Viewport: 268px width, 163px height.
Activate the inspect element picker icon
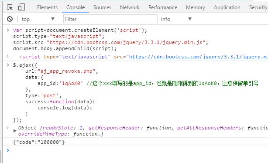pos(10,7)
